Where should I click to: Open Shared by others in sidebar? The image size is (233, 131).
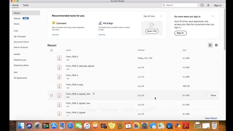pos(21,65)
